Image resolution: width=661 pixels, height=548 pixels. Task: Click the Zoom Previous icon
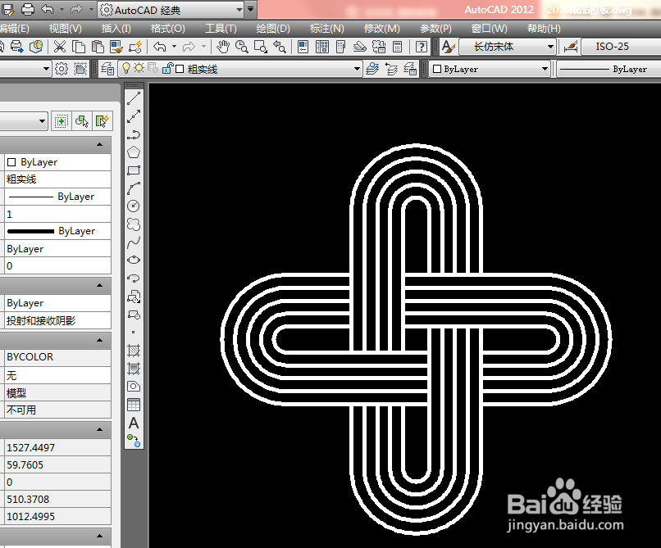[x=280, y=47]
